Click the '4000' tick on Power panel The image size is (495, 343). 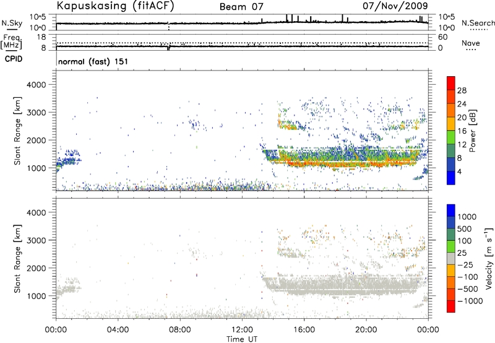point(36,85)
